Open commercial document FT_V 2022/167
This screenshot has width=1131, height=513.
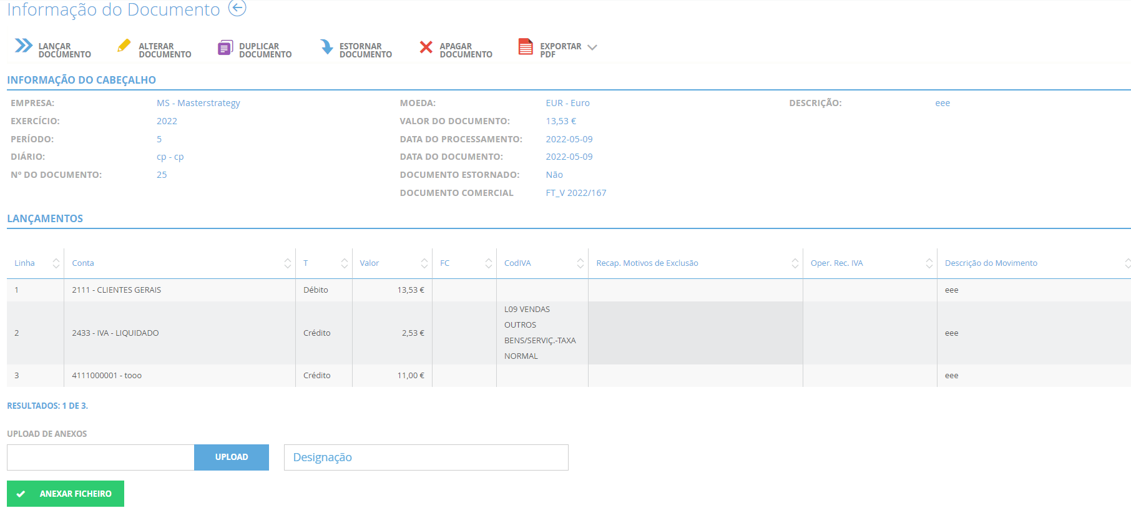pyautogui.click(x=576, y=193)
